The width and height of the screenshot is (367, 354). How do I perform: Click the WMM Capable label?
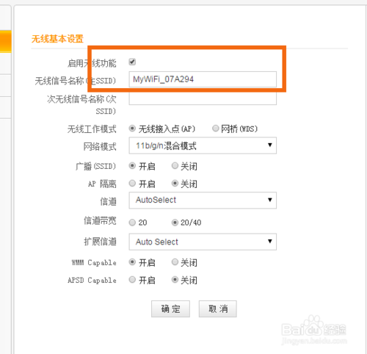(94, 263)
